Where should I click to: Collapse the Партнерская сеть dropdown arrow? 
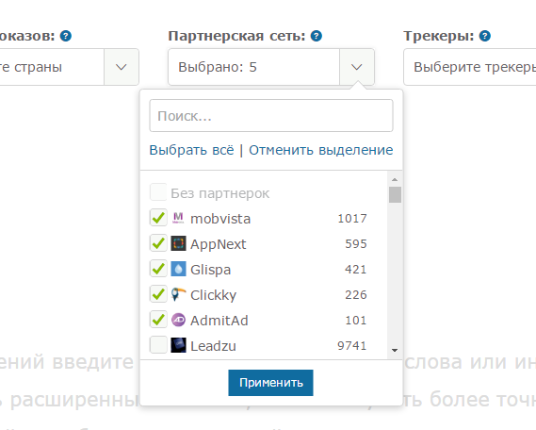356,67
